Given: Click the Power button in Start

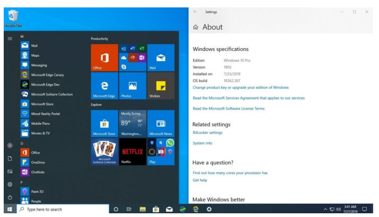Looking at the screenshot, I should 10,197.
